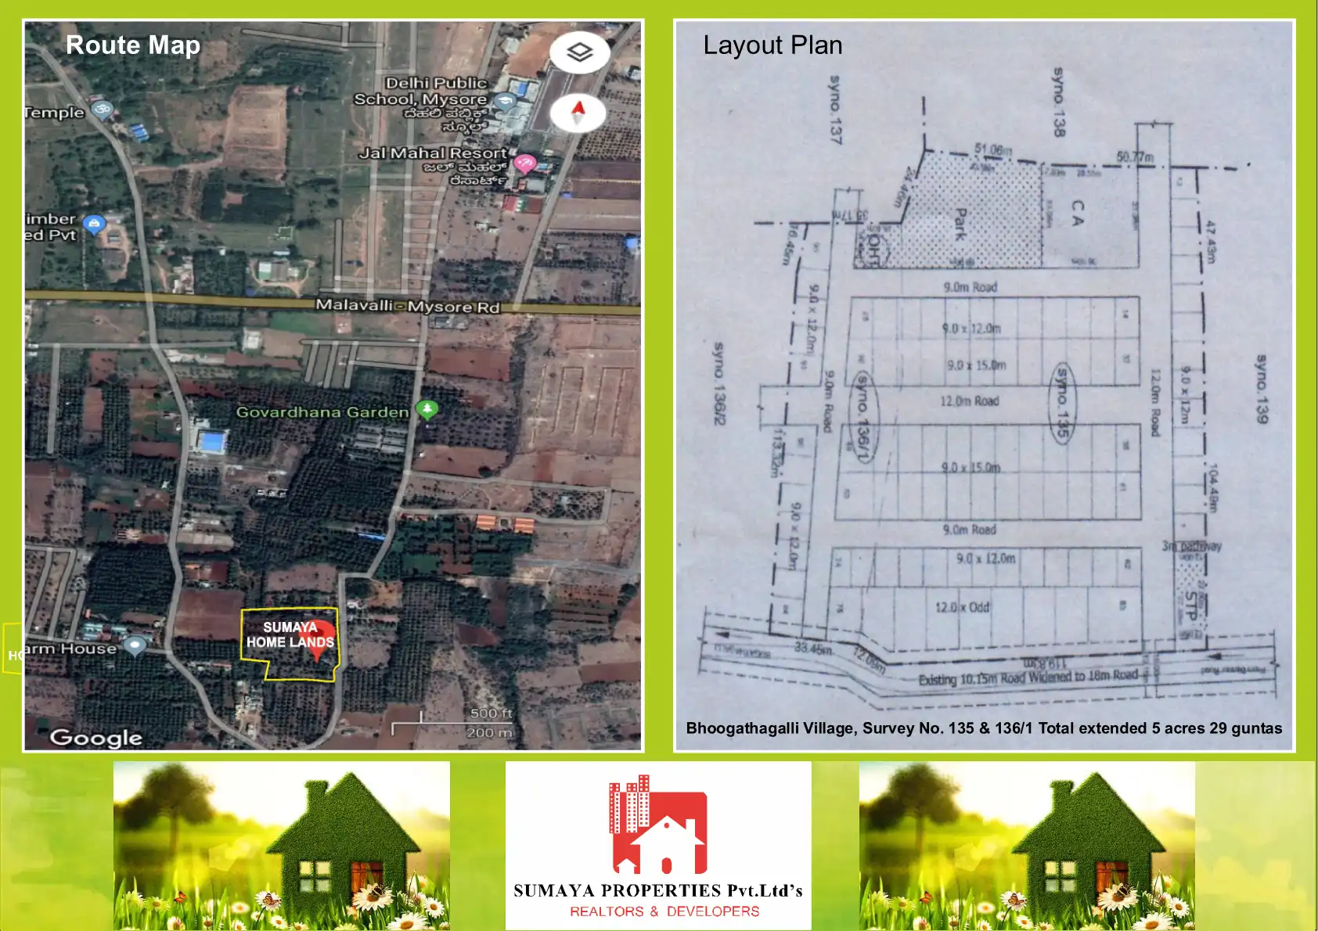
Task: Click the Layout Plan heading
Action: tap(772, 45)
